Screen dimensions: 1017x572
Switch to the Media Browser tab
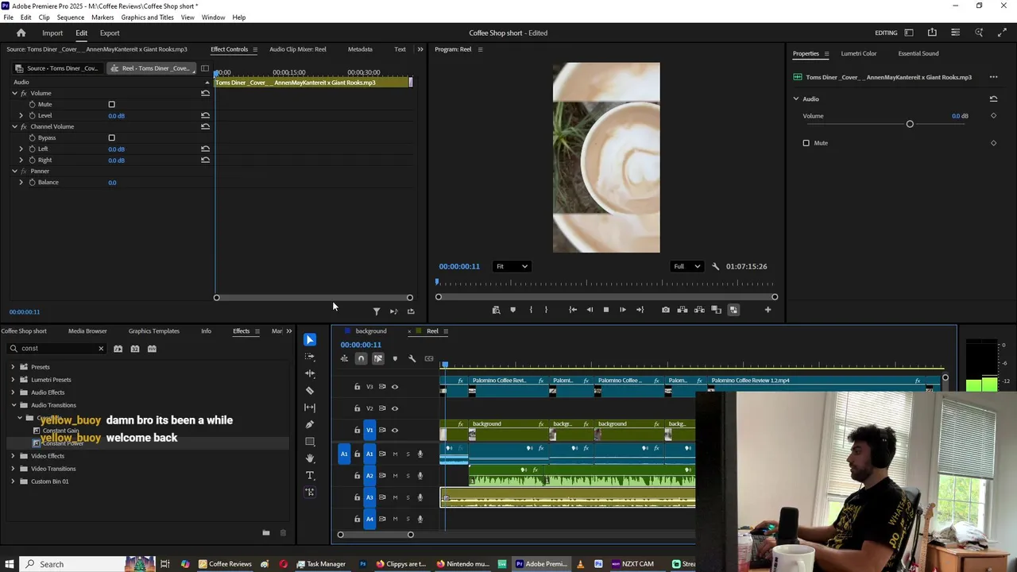[x=87, y=331]
